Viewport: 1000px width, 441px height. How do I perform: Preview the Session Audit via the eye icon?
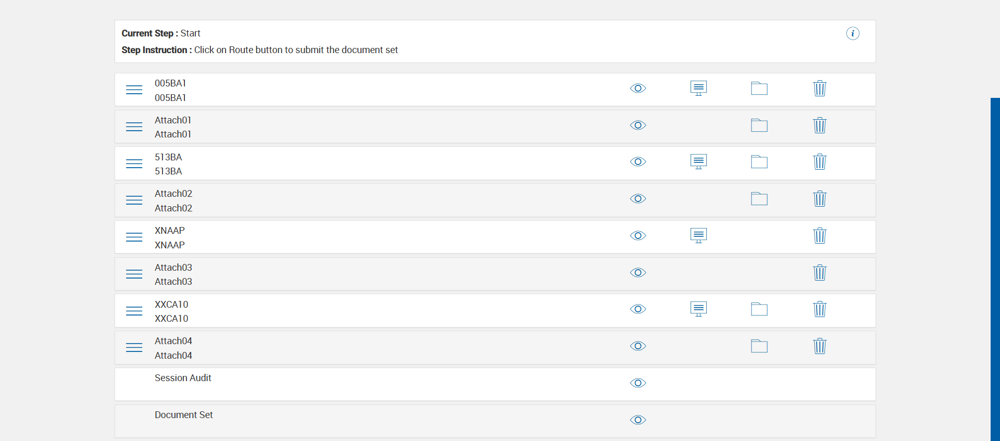[x=638, y=383]
